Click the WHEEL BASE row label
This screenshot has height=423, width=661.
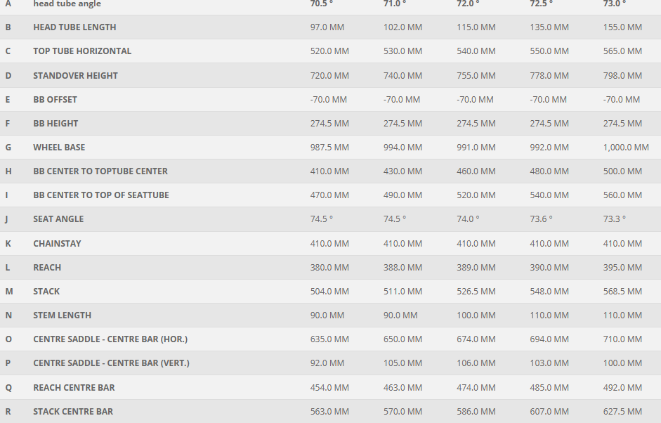(x=59, y=148)
